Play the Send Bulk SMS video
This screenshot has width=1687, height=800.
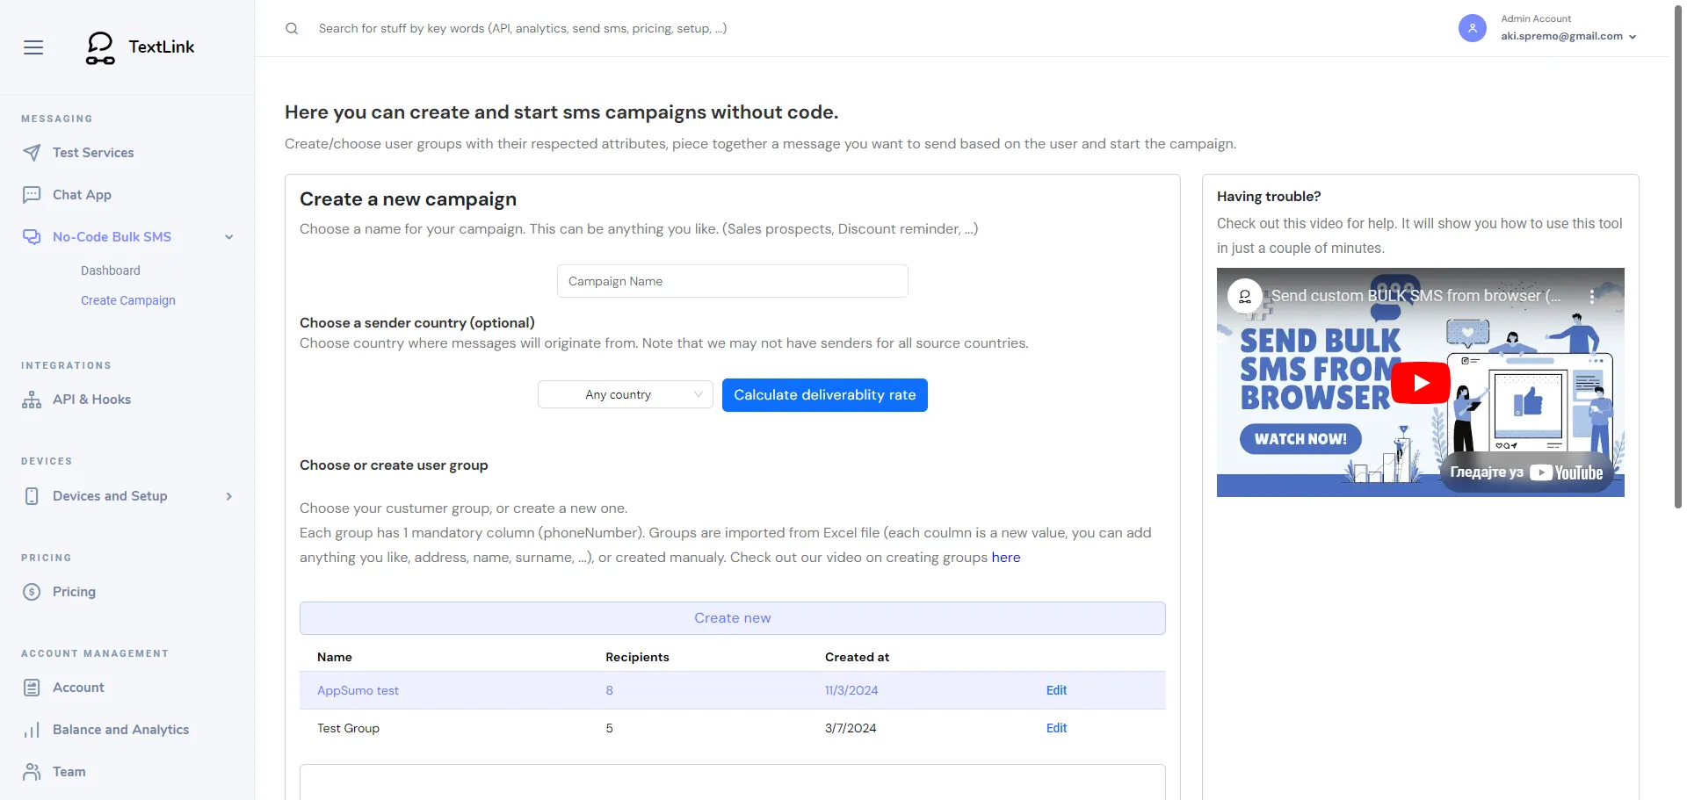point(1420,383)
